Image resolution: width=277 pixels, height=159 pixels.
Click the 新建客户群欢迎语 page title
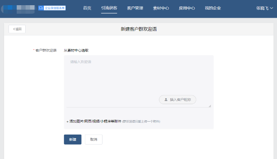tap(138, 29)
